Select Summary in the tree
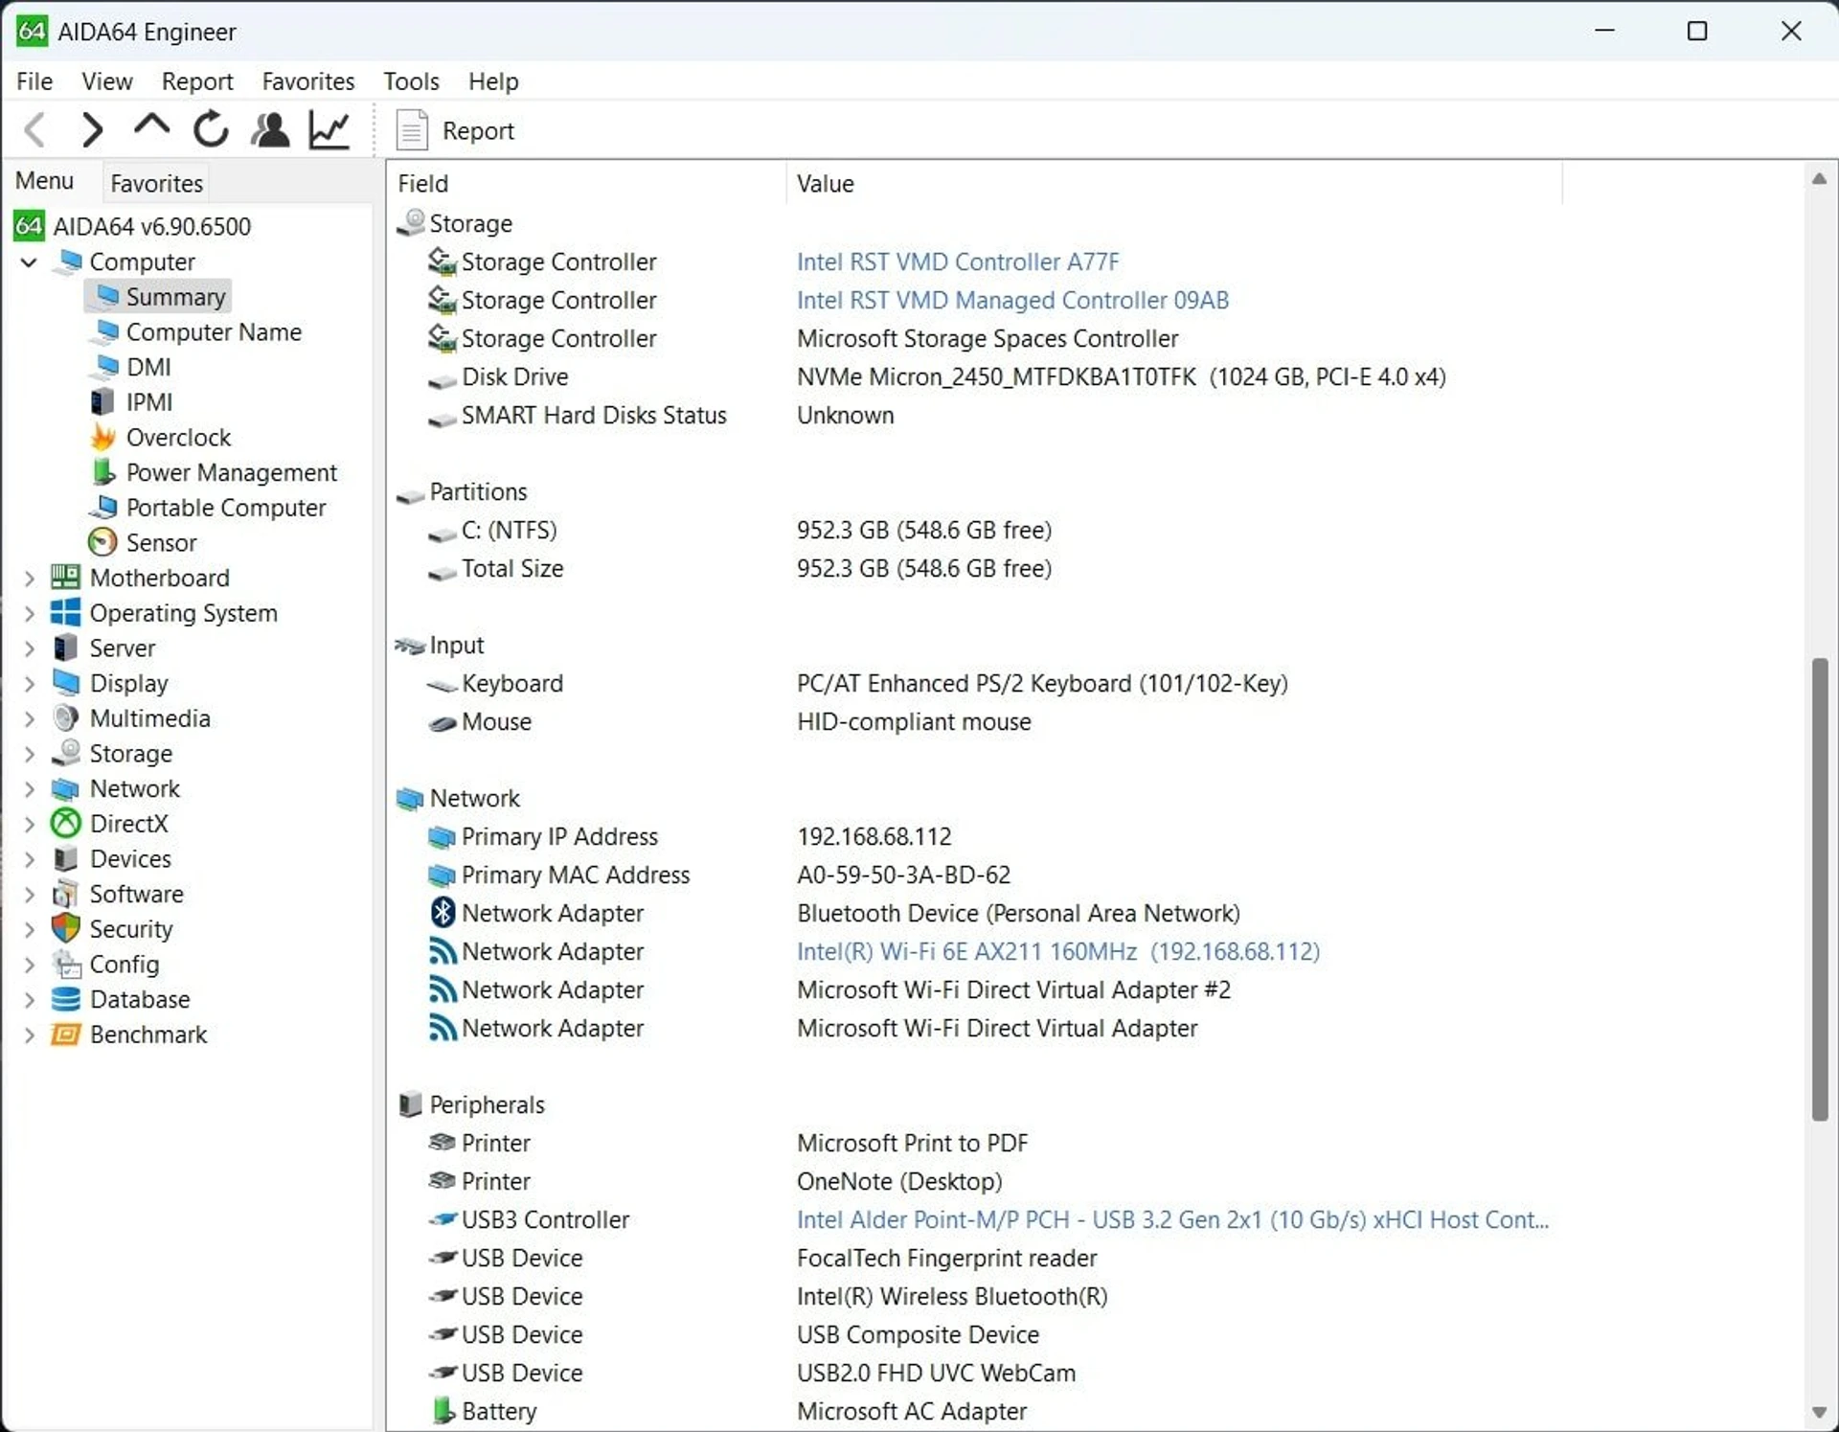1839x1432 pixels. coord(159,297)
